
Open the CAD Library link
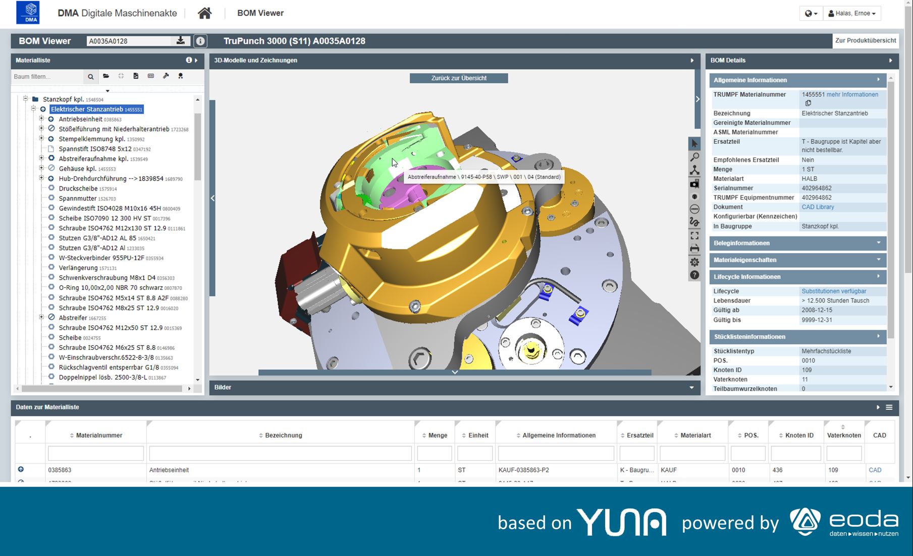pyautogui.click(x=818, y=207)
